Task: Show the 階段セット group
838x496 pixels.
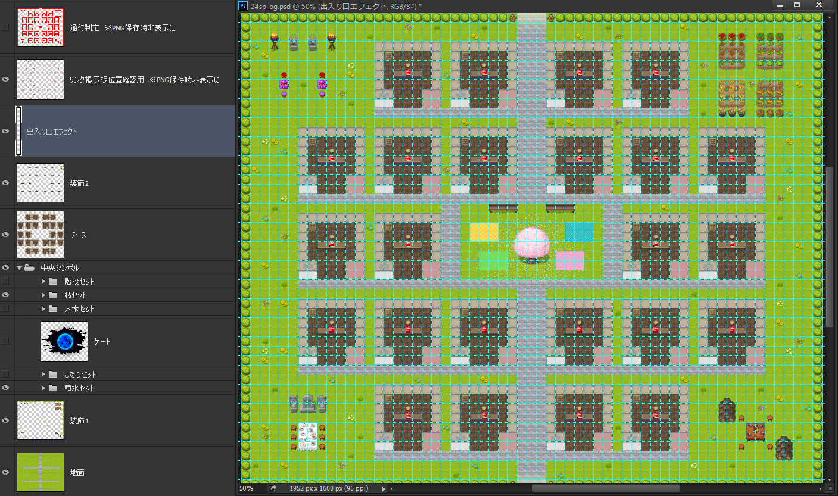Action: pos(5,281)
